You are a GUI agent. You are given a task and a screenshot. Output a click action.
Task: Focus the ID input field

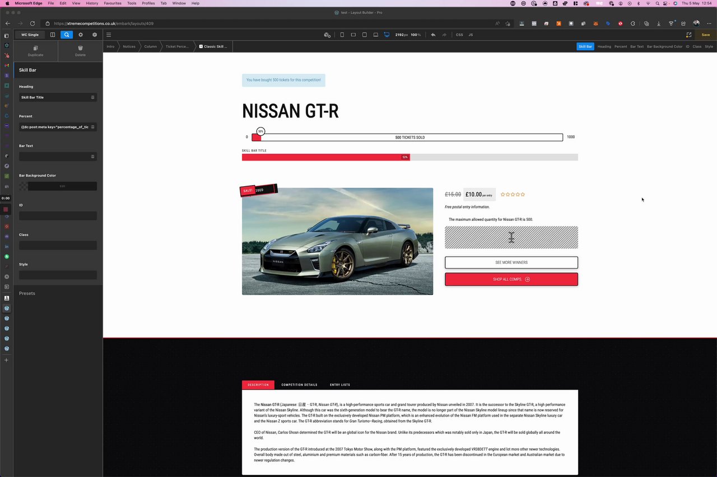click(58, 216)
